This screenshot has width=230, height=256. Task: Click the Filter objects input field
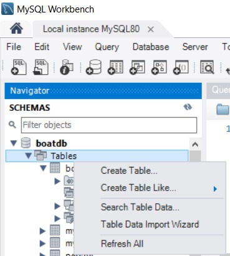click(109, 125)
